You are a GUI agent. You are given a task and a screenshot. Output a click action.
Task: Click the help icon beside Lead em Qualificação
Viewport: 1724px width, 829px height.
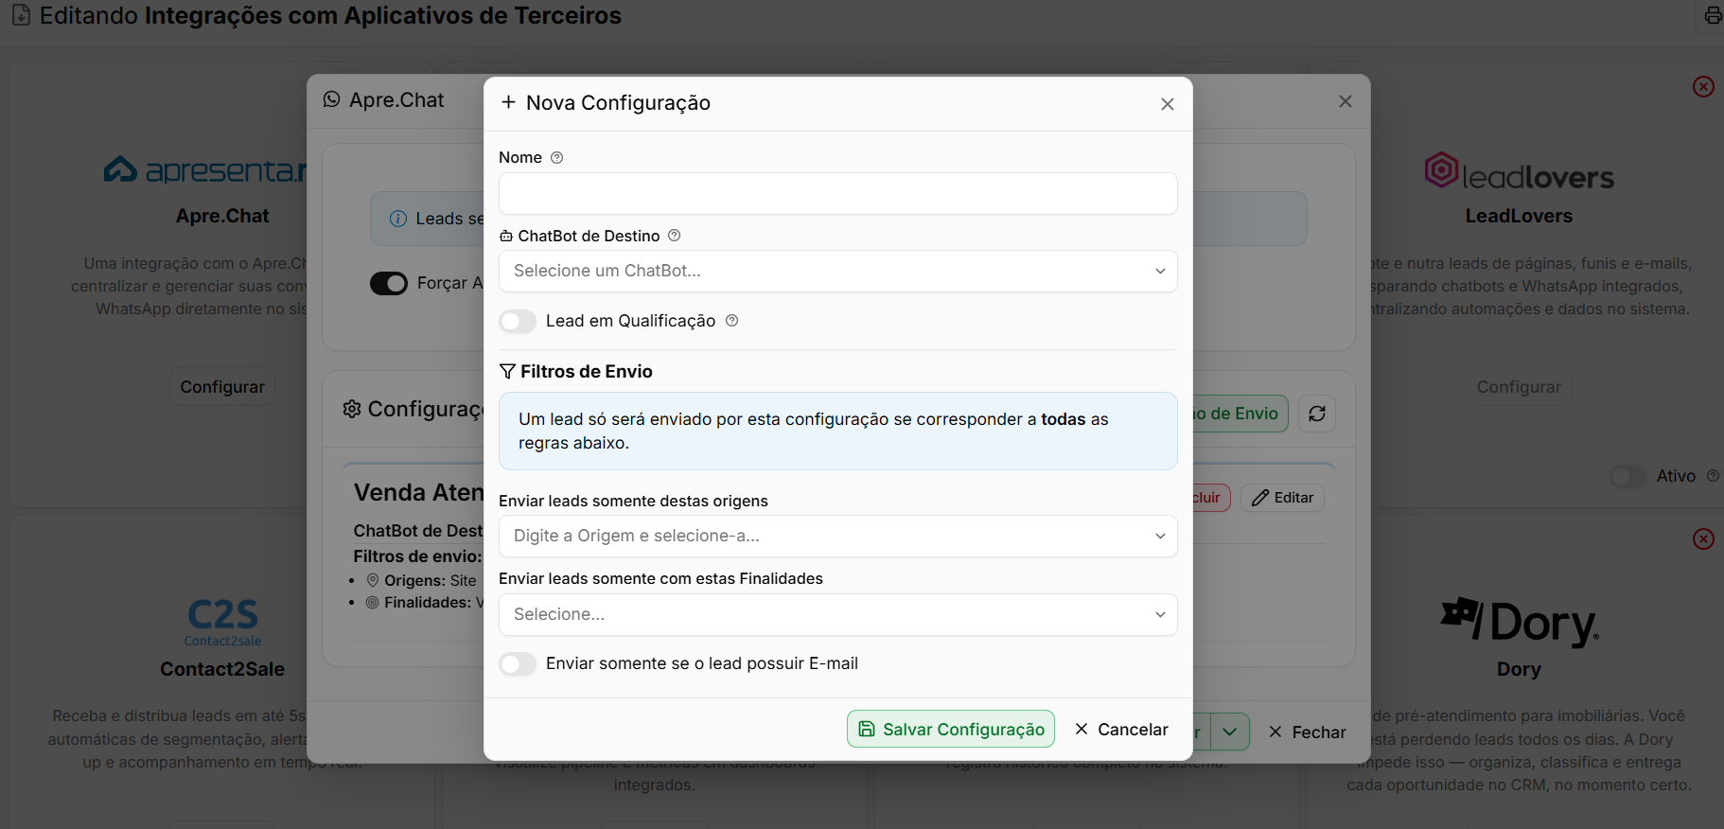point(732,321)
